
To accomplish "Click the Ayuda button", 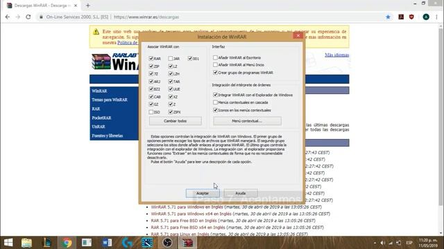I will 241,193.
